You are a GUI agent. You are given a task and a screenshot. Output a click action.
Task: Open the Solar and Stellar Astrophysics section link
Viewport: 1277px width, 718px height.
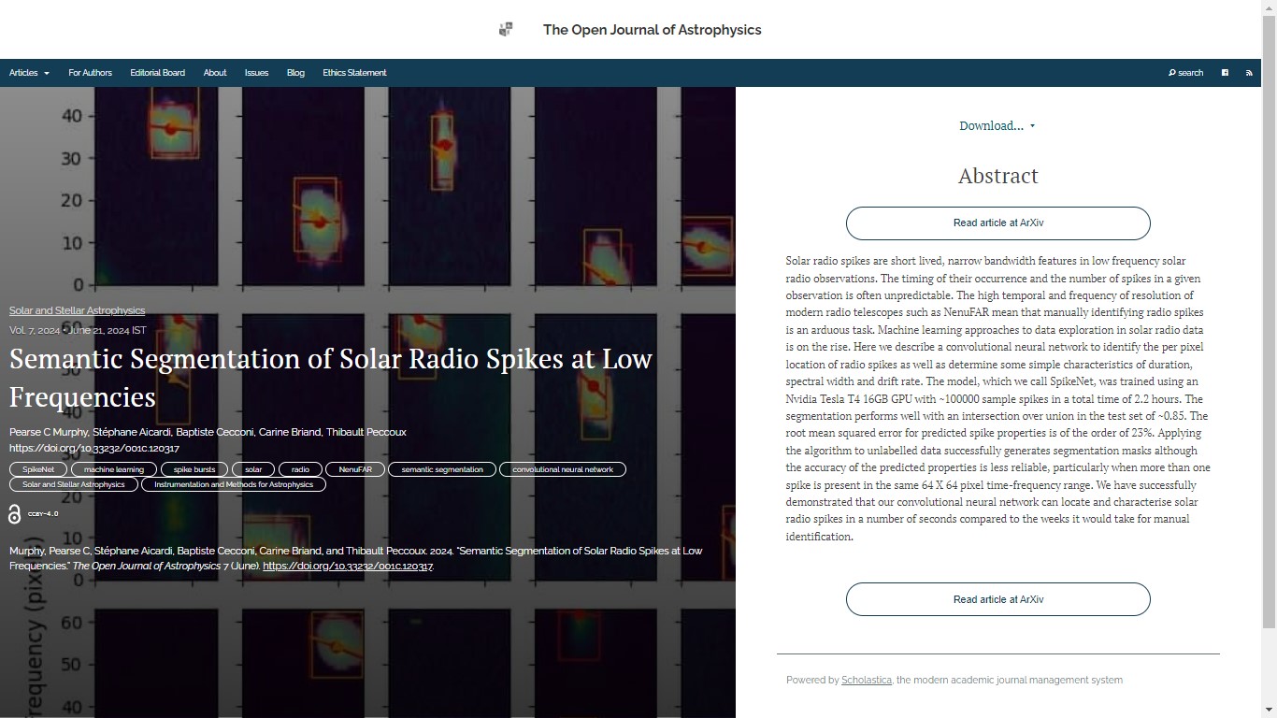[x=77, y=310]
